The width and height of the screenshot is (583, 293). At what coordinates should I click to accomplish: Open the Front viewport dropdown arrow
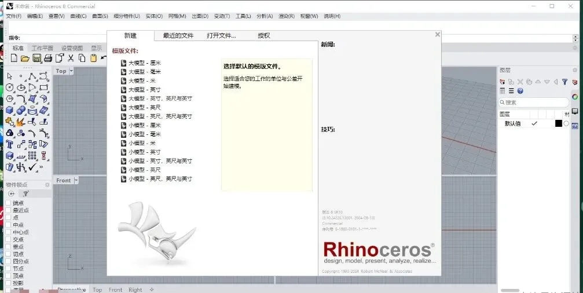(x=76, y=180)
